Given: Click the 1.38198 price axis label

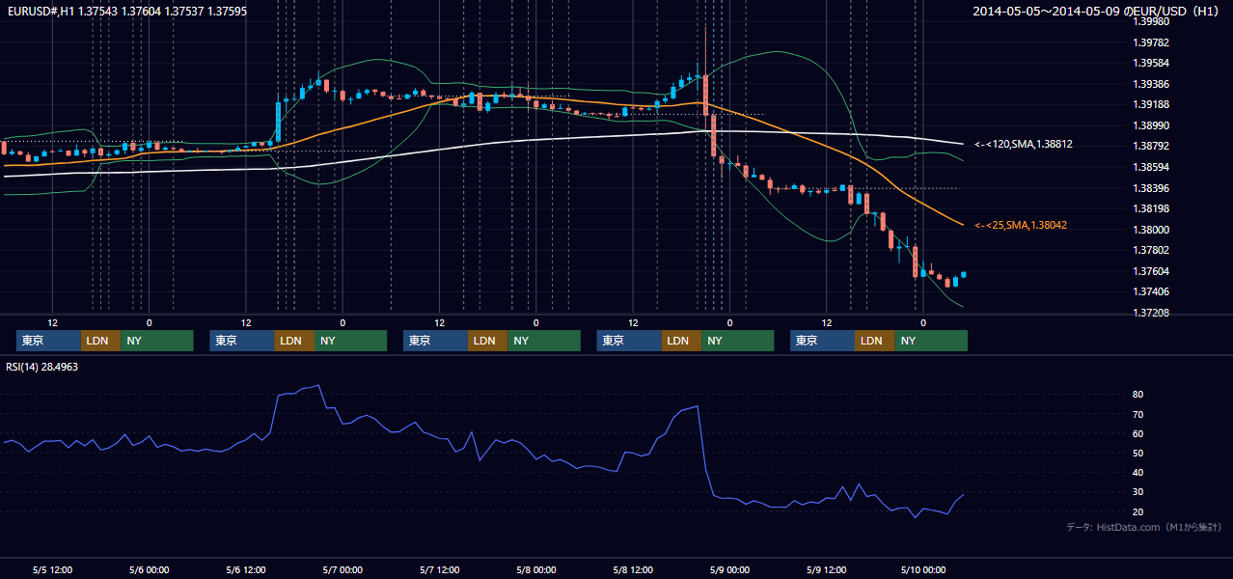Looking at the screenshot, I should 1151,208.
